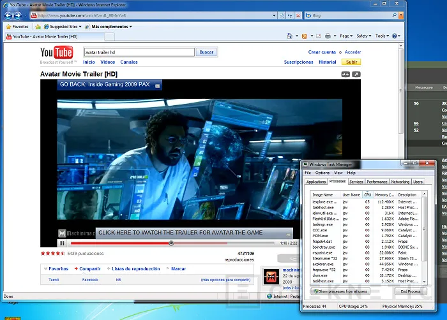
Task: Click the video widen size icon
Action: pos(345,75)
